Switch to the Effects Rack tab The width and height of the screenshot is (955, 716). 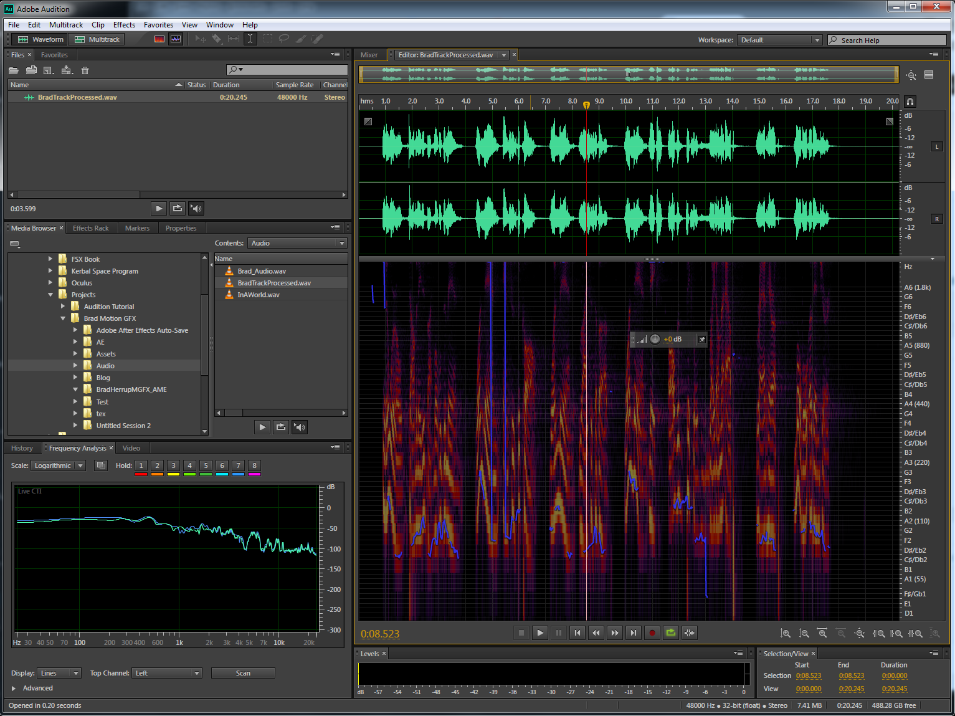[90, 228]
